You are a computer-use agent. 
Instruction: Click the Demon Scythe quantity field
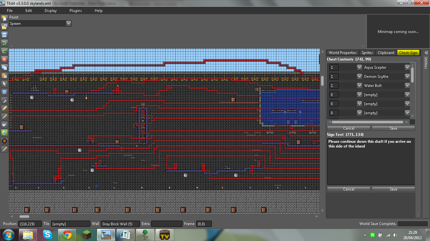334,77
